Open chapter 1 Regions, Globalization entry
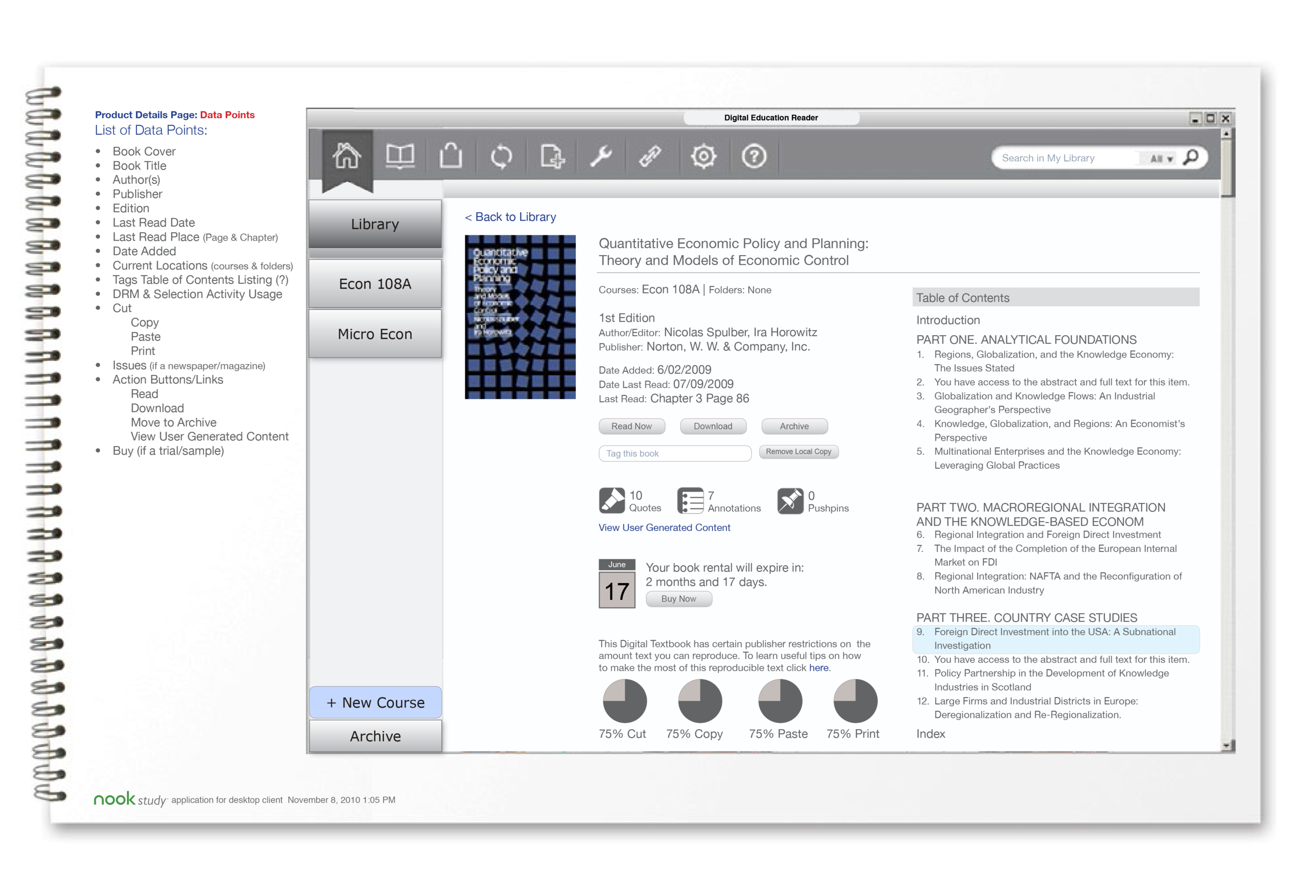 click(1053, 361)
